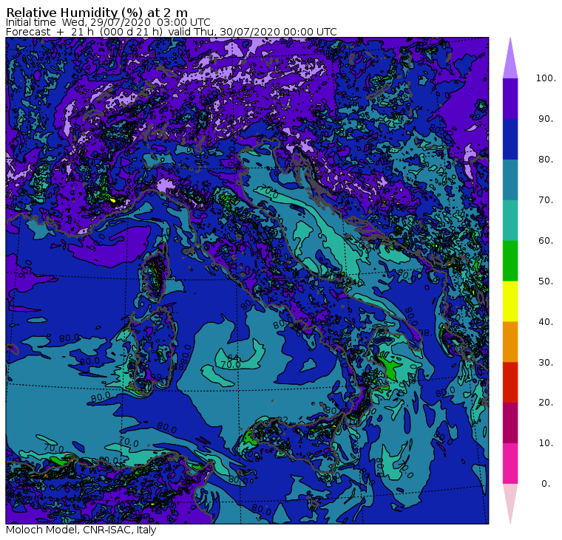Image resolution: width=562 pixels, height=540 pixels.
Task: Click the '10.' colorbar label
Action: (x=546, y=443)
